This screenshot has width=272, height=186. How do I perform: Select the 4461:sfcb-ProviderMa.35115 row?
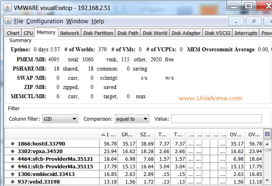[x=134, y=166]
